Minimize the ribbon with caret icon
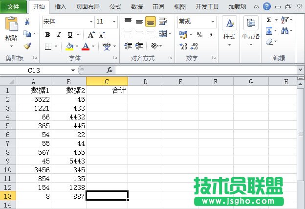This screenshot has height=209, width=305. click(x=257, y=7)
